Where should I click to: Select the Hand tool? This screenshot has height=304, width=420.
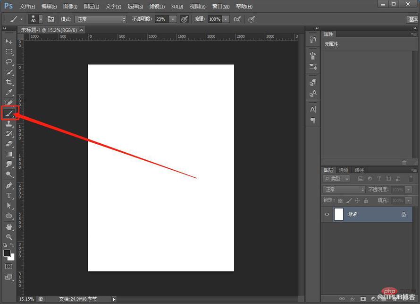[9, 227]
